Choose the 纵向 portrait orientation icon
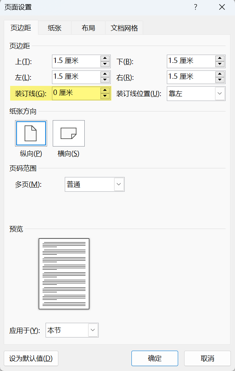235x371 pixels. [31, 133]
